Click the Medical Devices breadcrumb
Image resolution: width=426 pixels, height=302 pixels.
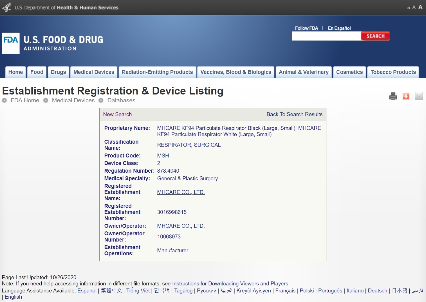(73, 100)
